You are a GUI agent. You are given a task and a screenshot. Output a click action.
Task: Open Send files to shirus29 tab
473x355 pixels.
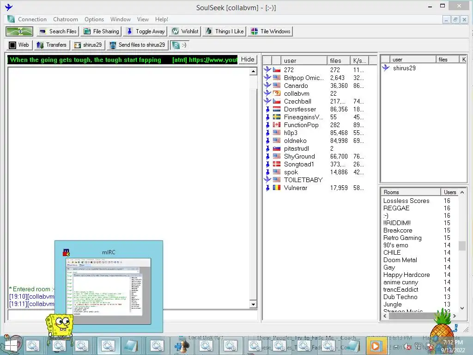pos(137,45)
